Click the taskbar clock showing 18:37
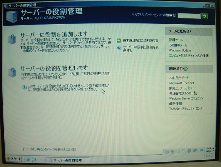Screen dimensions: 221x167 click(x=209, y=156)
